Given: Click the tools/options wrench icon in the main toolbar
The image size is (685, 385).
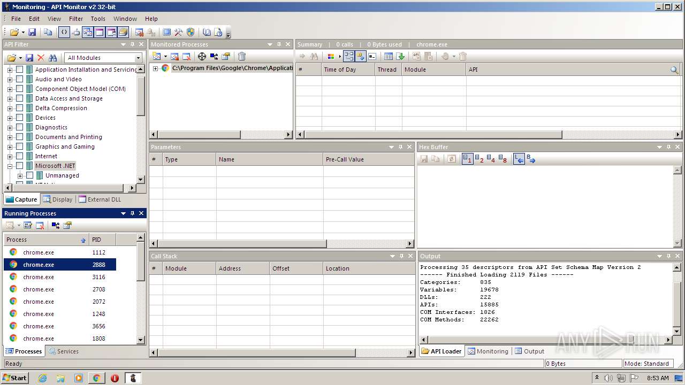Looking at the screenshot, I should tap(179, 32).
